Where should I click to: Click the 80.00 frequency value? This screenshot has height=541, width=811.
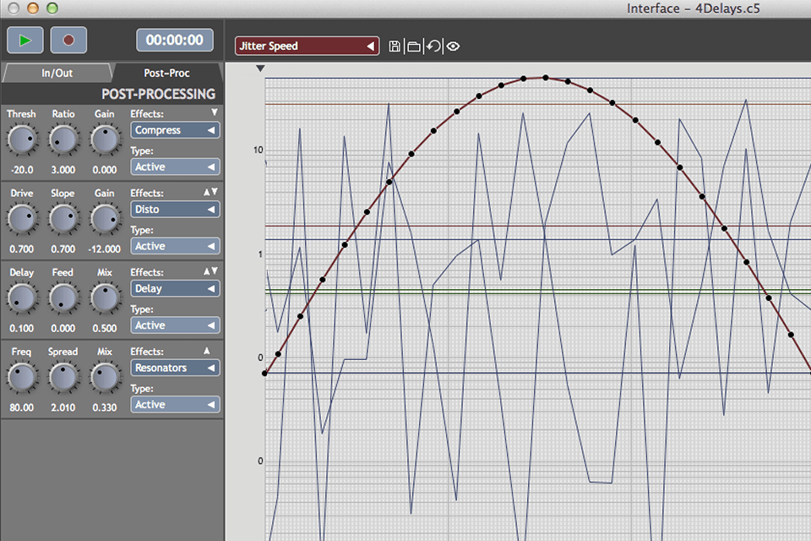coord(22,407)
